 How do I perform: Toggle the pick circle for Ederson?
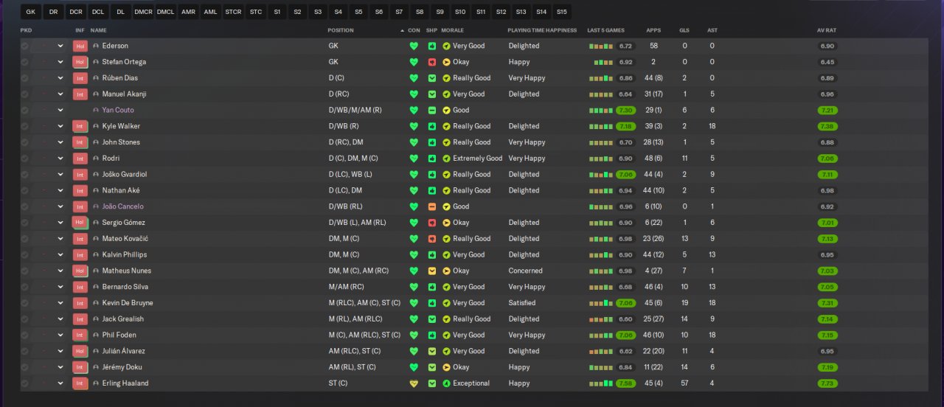coord(25,46)
